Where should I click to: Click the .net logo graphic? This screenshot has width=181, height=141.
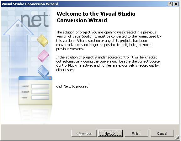[33, 20]
